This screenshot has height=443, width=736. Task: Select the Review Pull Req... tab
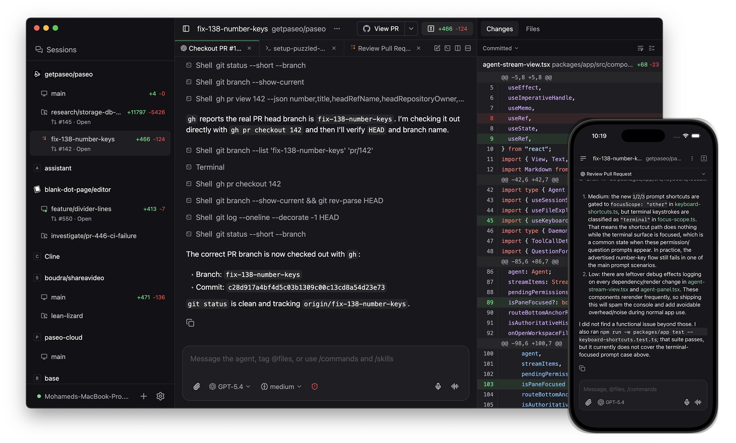coord(384,48)
